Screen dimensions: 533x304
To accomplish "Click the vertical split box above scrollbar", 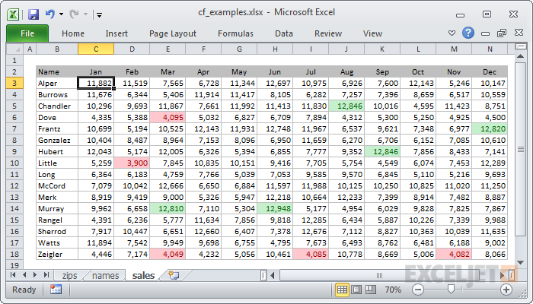I will 520,46.
